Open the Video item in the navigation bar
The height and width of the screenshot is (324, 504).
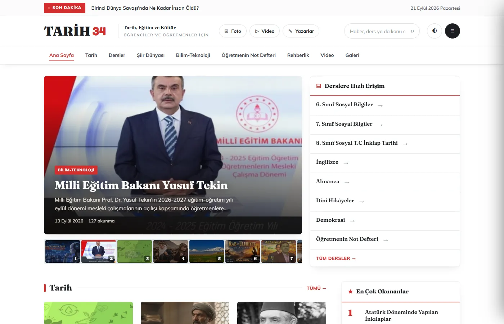(327, 55)
